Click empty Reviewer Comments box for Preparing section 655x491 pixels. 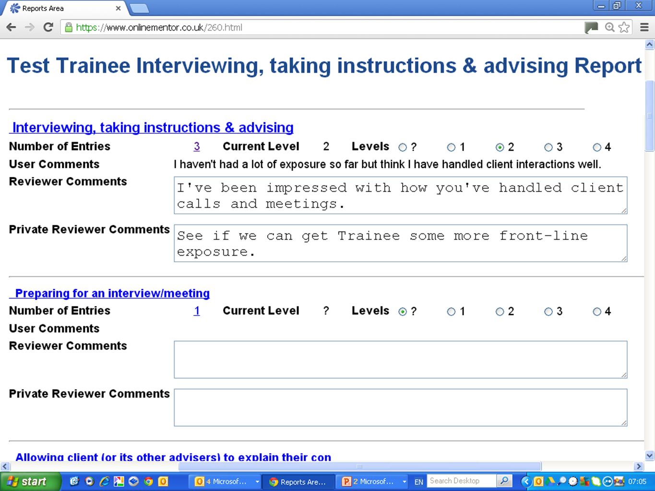tap(401, 360)
